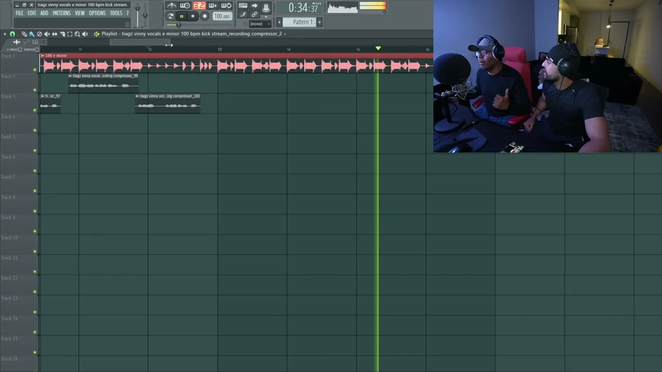The height and width of the screenshot is (372, 662).
Task: Open the FILE menu
Action: [19, 13]
